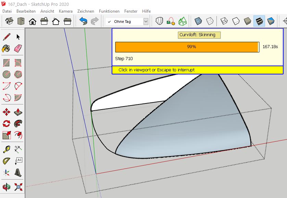Select the Move tool

pos(7,112)
